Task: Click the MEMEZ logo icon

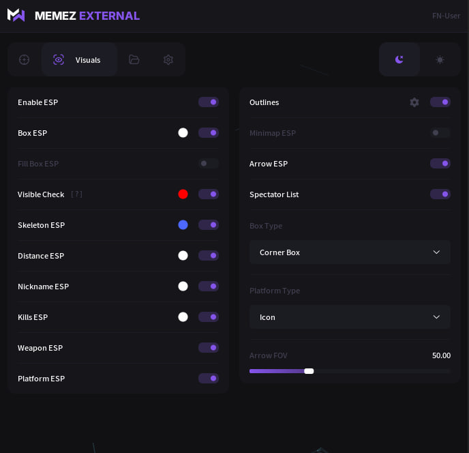Action: click(16, 15)
